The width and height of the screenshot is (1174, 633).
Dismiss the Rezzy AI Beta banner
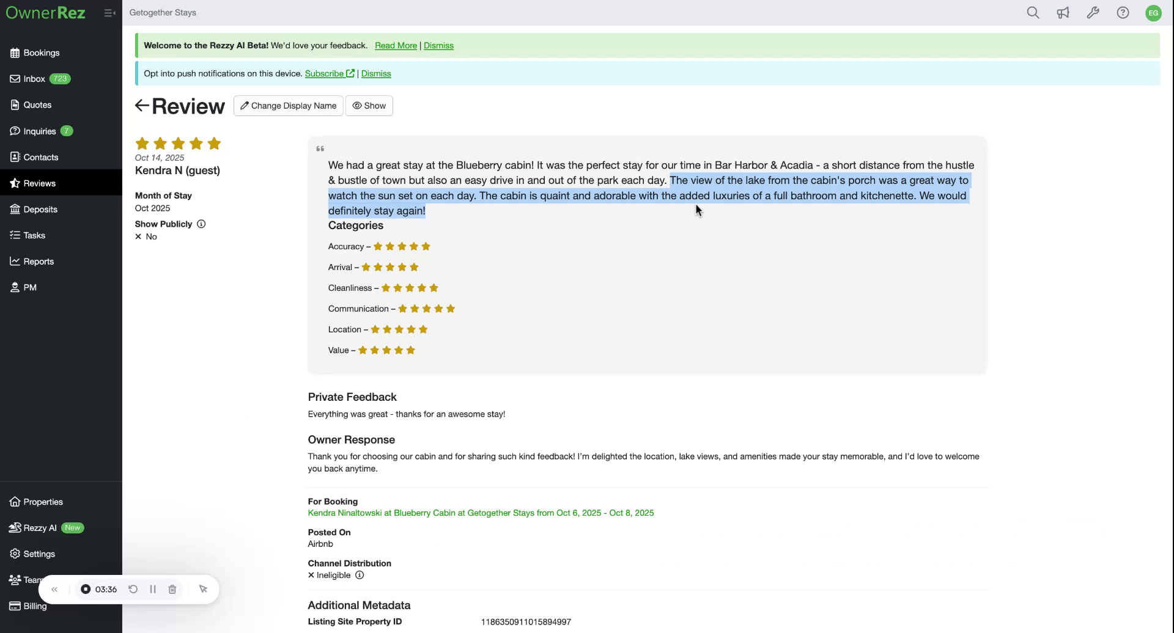tap(438, 46)
